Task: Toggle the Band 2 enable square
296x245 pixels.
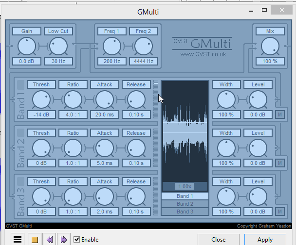Action: click(21, 133)
